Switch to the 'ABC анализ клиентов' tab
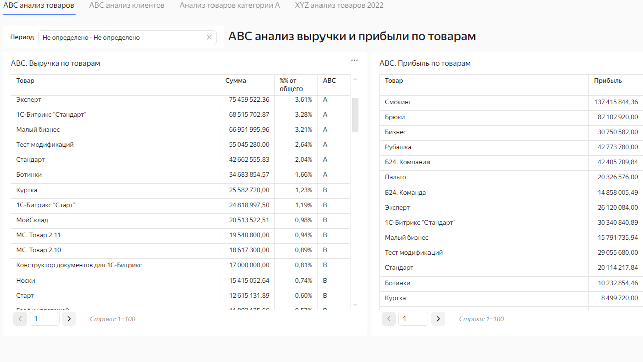Screen dimensions: 643x362 pos(127,5)
